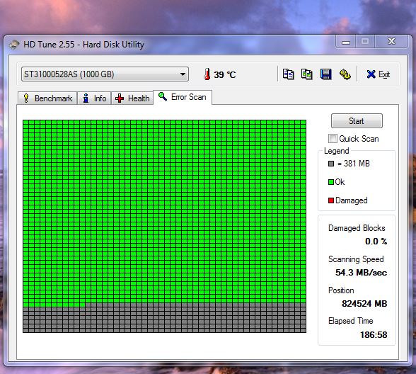Click the copy screenshot toolbar icon
The height and width of the screenshot is (374, 416).
point(307,74)
